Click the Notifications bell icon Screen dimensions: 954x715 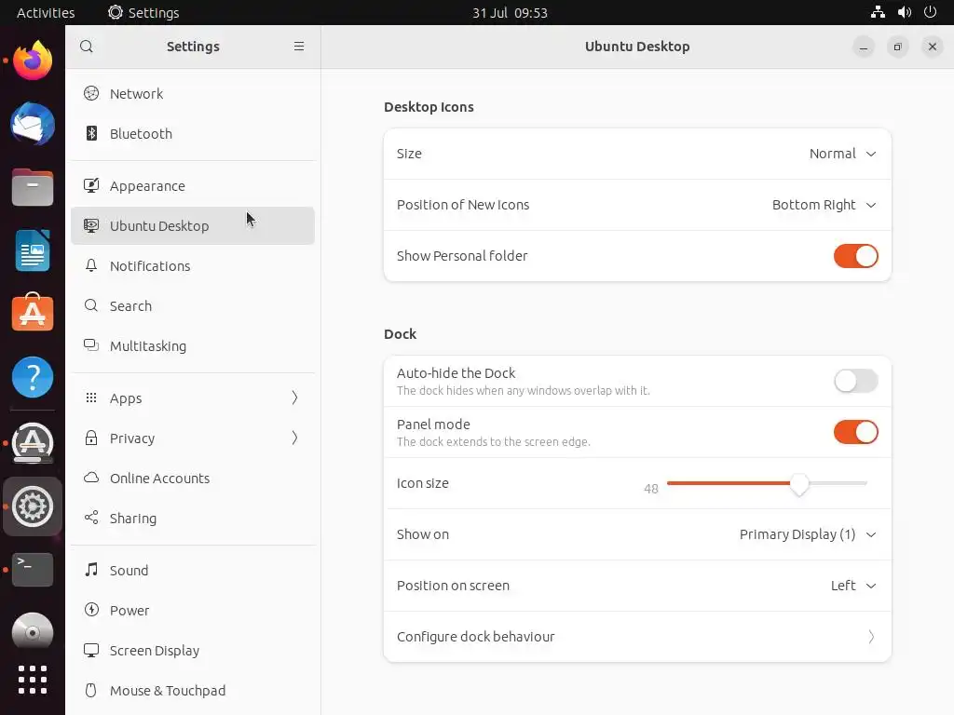click(x=91, y=265)
